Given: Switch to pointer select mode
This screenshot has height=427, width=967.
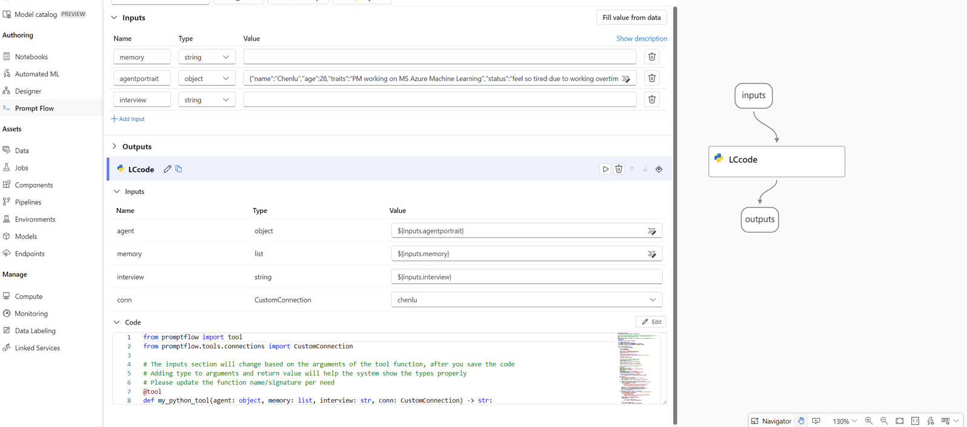Looking at the screenshot, I should (x=816, y=421).
